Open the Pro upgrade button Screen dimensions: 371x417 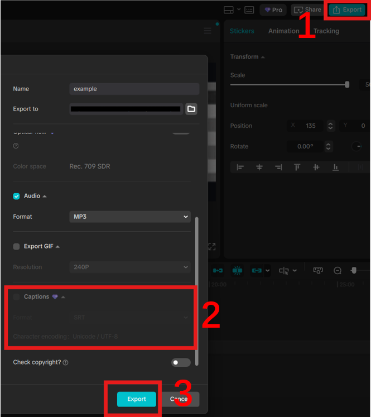pyautogui.click(x=273, y=10)
